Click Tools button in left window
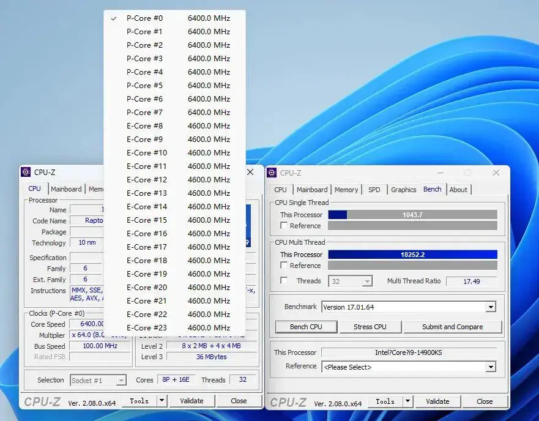This screenshot has width=539, height=421. [x=139, y=401]
